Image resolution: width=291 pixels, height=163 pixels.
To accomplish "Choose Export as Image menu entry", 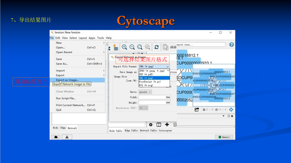I will (x=78, y=80).
